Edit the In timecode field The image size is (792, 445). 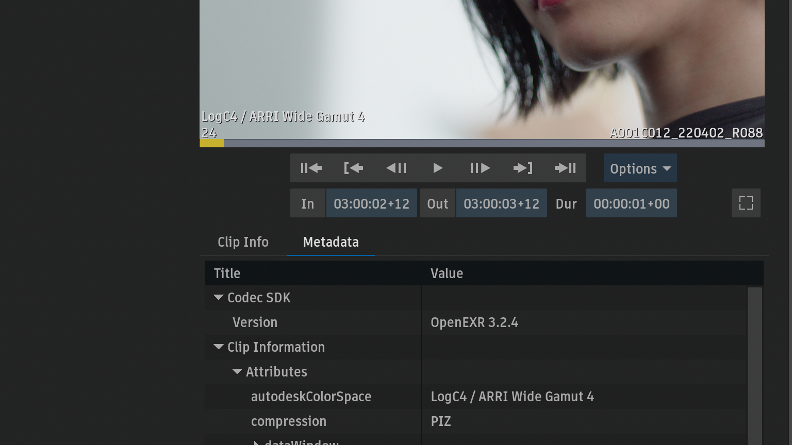point(371,203)
